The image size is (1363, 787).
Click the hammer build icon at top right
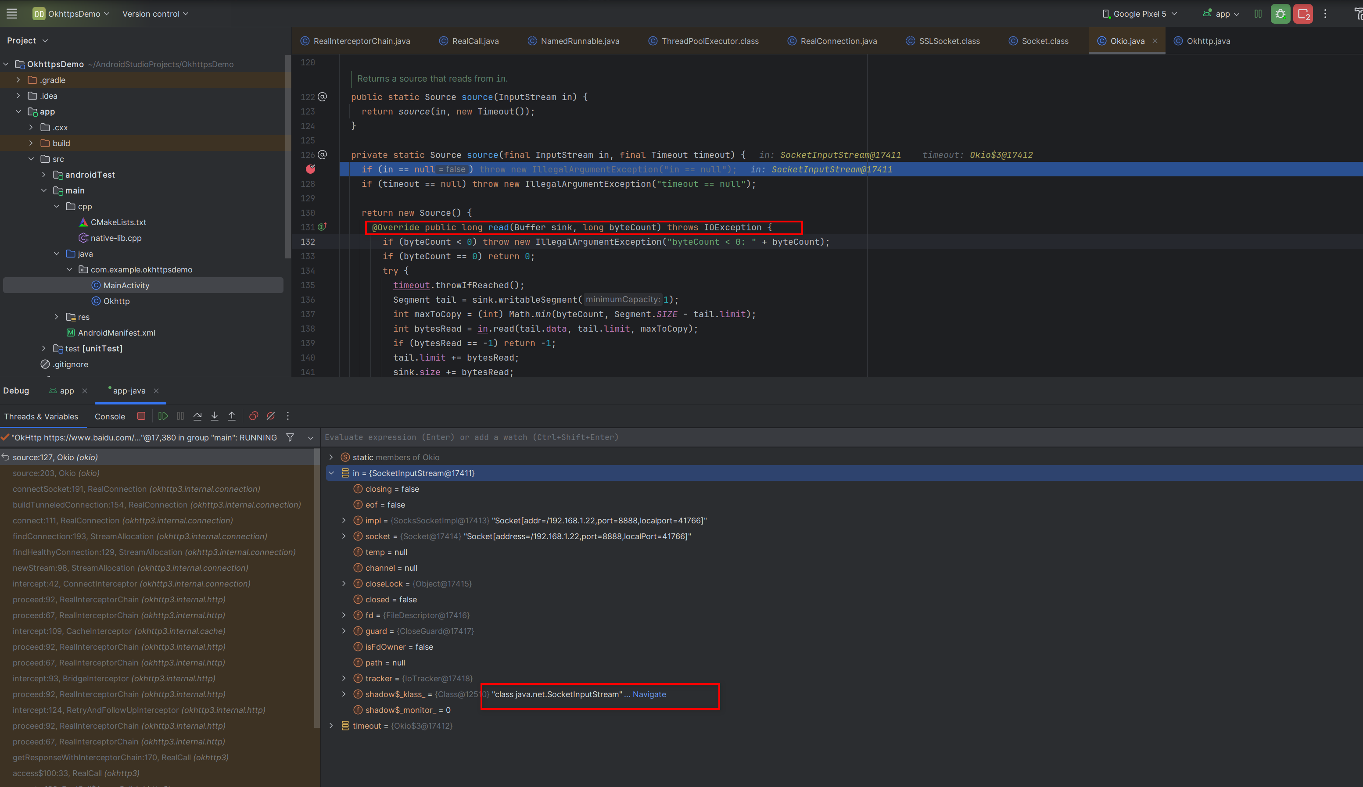click(1358, 14)
